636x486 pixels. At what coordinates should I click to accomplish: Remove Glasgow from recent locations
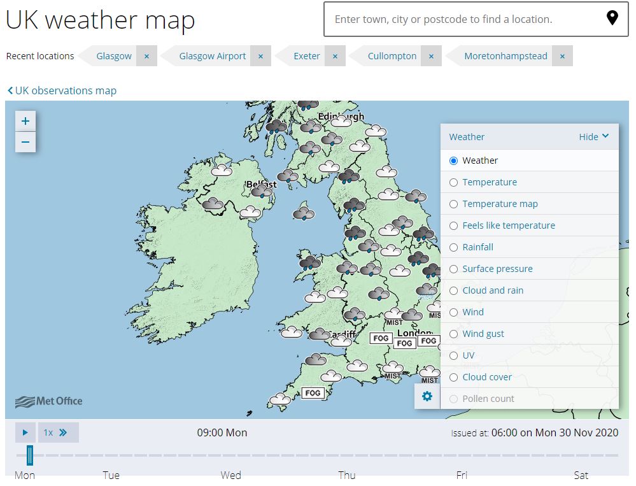146,56
